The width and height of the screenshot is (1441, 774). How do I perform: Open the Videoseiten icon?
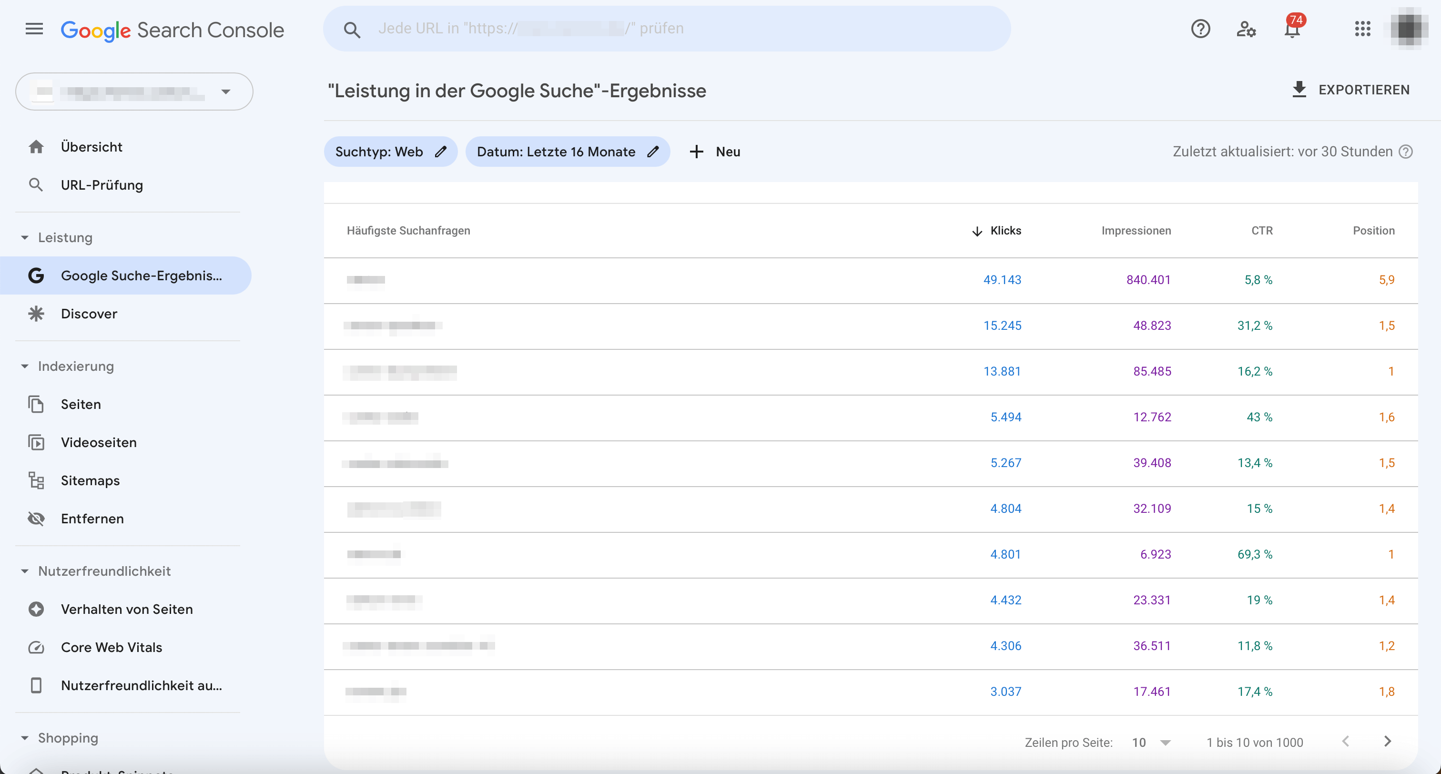(x=36, y=442)
